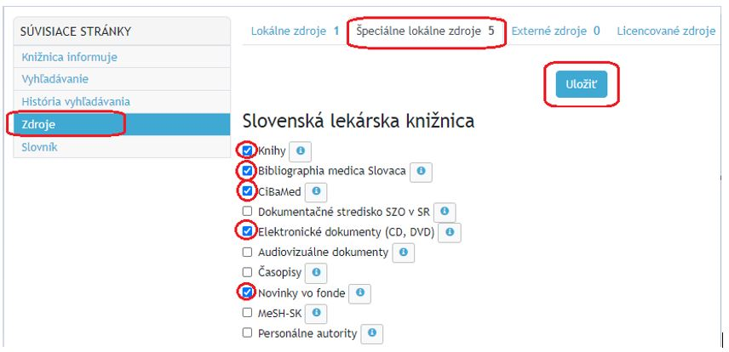This screenshot has width=729, height=352.
Task: Click the Uložiť button
Action: point(581,84)
